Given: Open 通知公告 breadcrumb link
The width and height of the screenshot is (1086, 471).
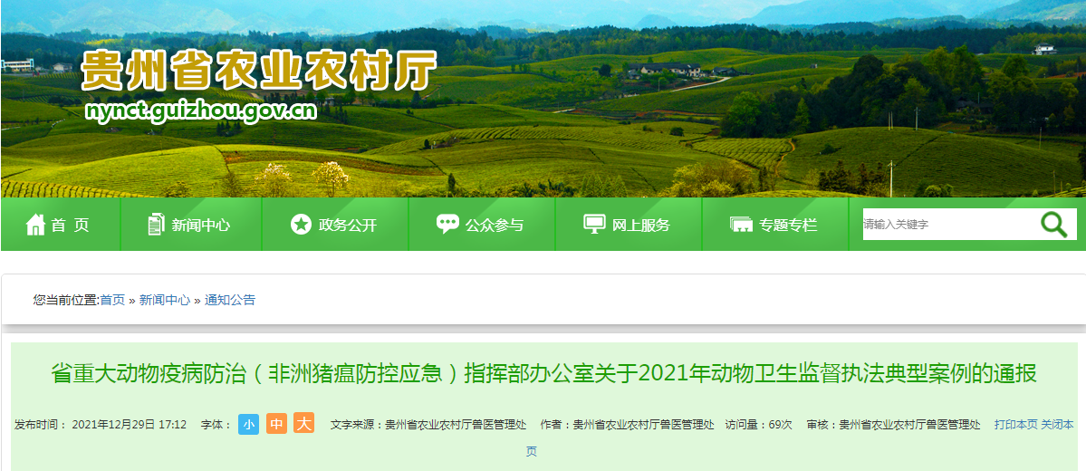Looking at the screenshot, I should pyautogui.click(x=230, y=300).
